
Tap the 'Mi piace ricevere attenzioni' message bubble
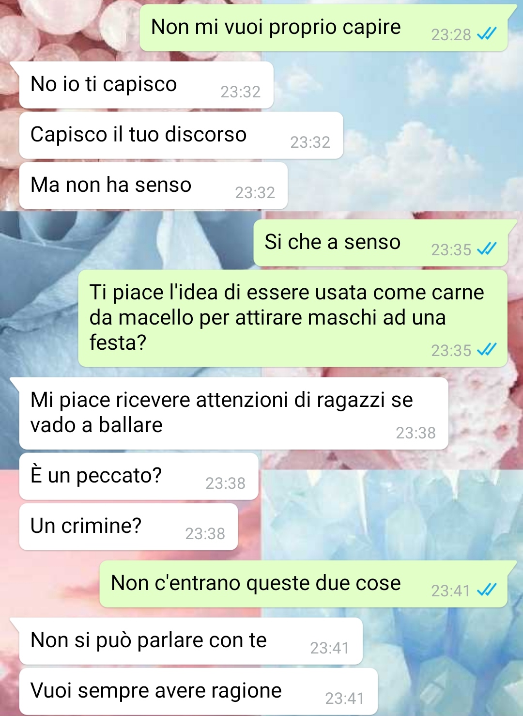tap(234, 414)
